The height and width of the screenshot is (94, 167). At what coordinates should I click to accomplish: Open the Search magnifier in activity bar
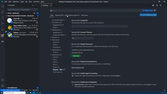point(3,17)
